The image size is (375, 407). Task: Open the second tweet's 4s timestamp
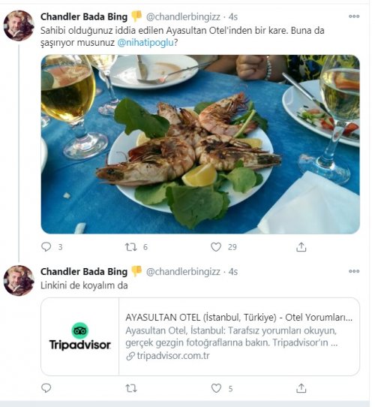pyautogui.click(x=233, y=272)
